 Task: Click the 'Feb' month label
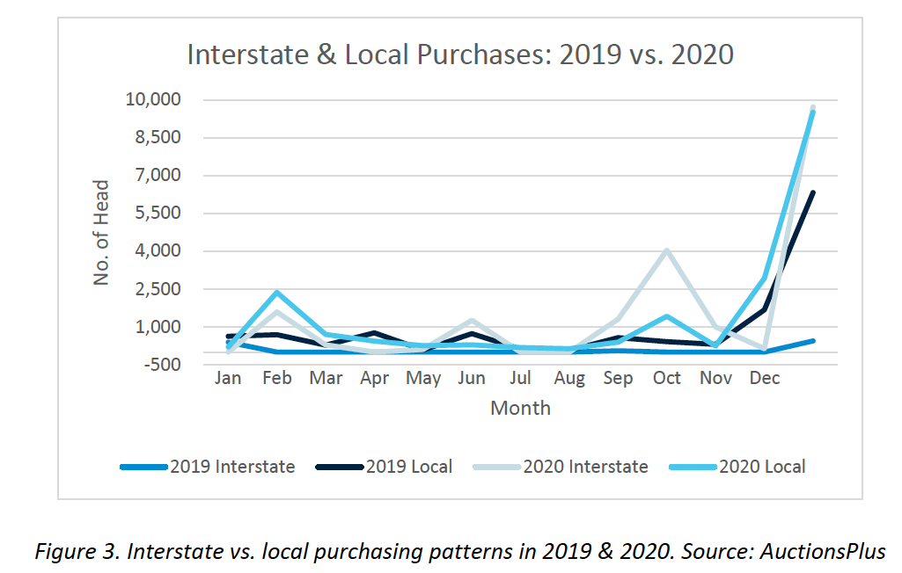(x=276, y=378)
